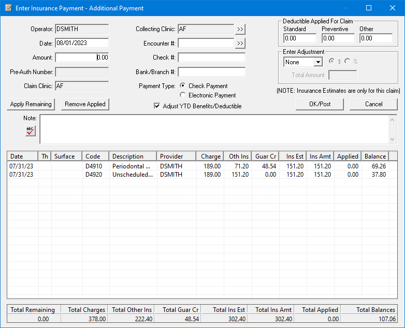This screenshot has width=405, height=328.
Task: Click the Standard deductible field
Action: pos(300,38)
